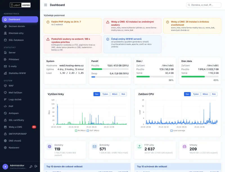Viewport: 225px width, 172px height.
Task: Select Den in Vytížení linky chart
Action: [97, 94]
